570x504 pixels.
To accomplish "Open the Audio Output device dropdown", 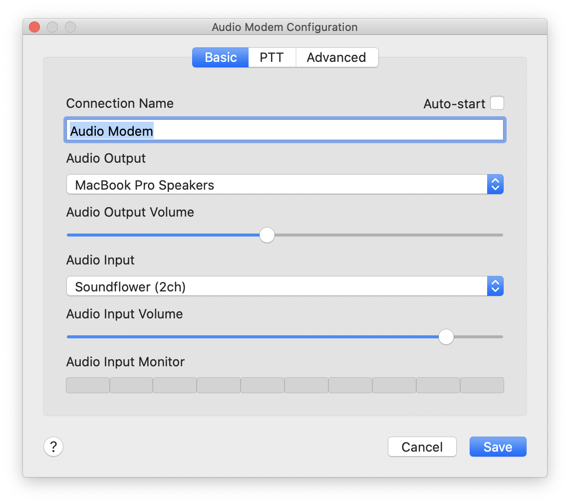I will [x=285, y=185].
